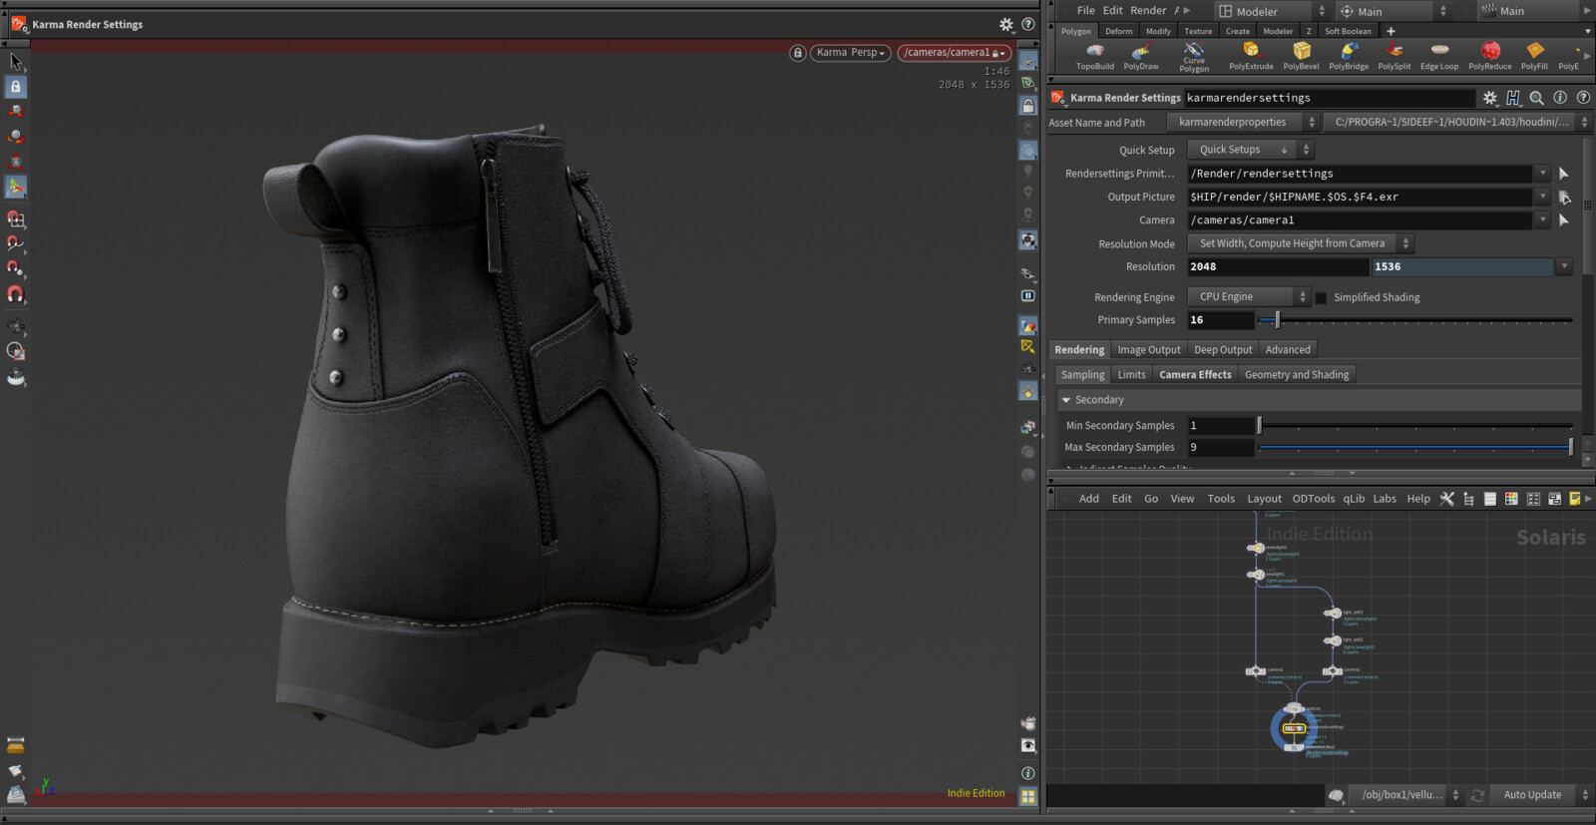Toggle the camera lock beside Karma Persp
1596x825 pixels.
coord(797,53)
